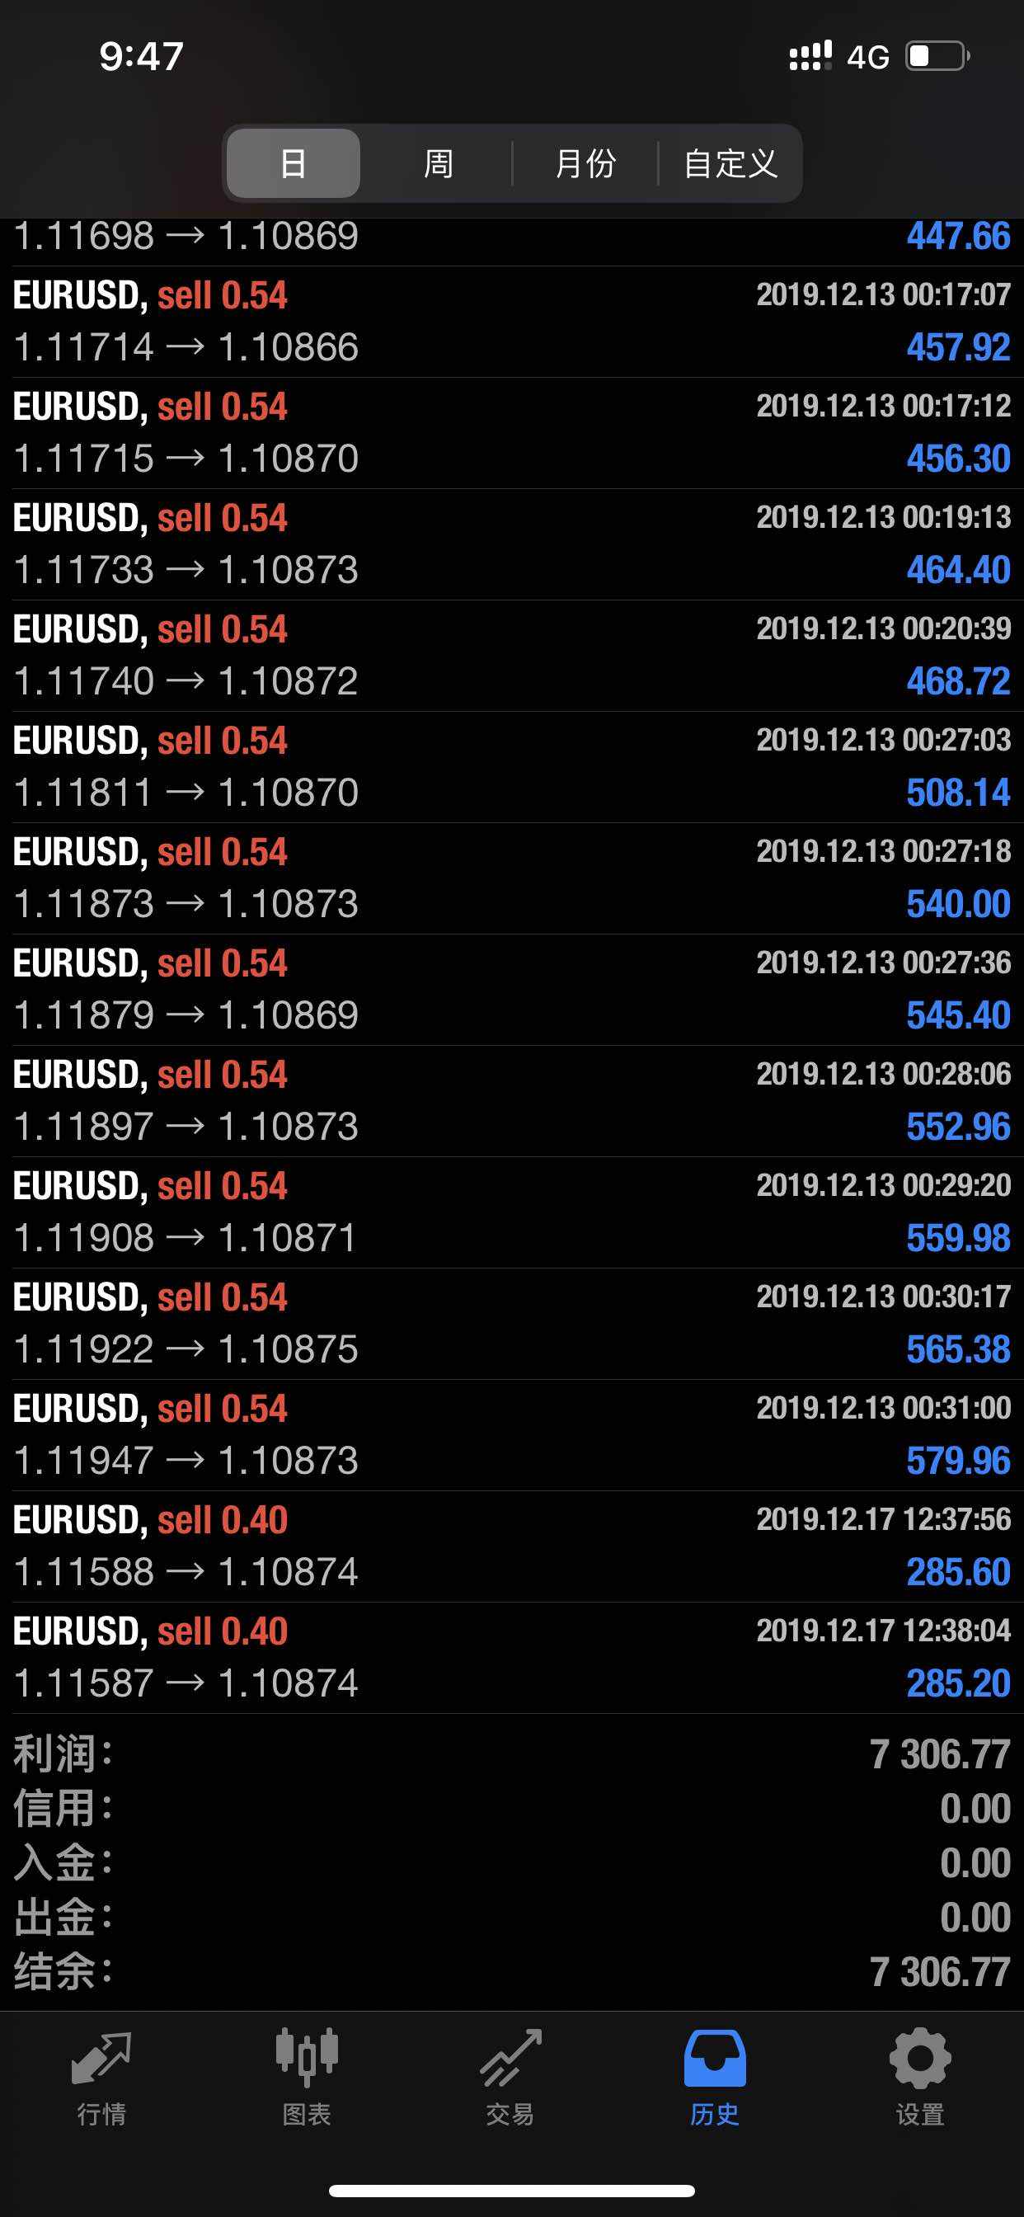Tap the cellular signal bars icon
The height and width of the screenshot is (2217, 1024).
(x=810, y=57)
